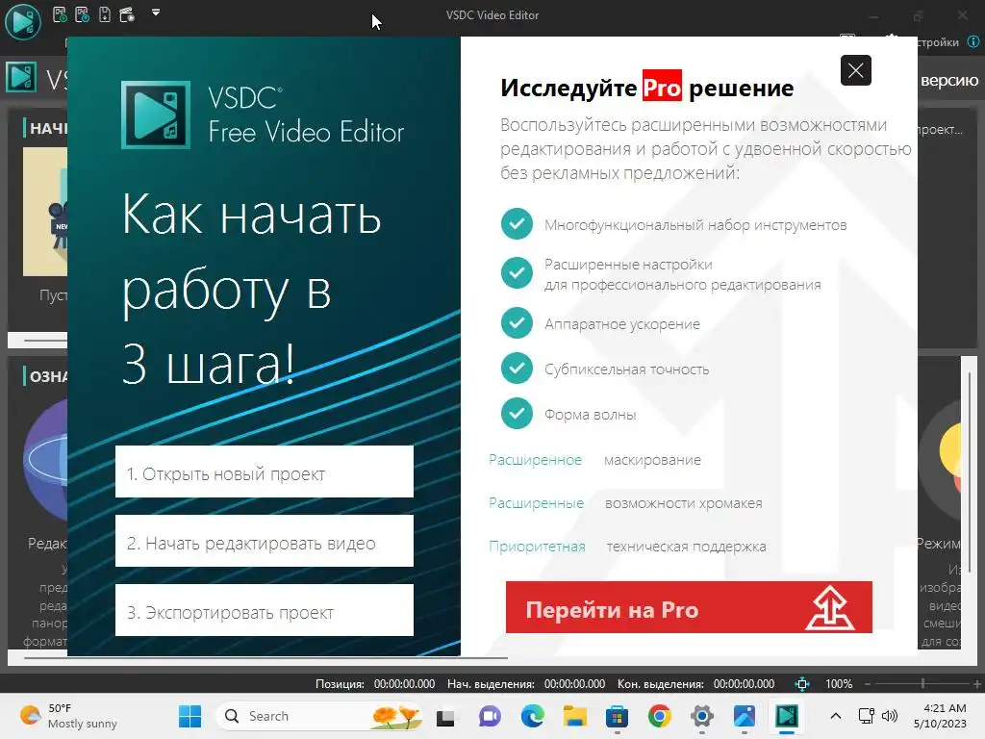Click the clapperboard preview icon in title bar
This screenshot has height=739, width=985.
coord(127,14)
